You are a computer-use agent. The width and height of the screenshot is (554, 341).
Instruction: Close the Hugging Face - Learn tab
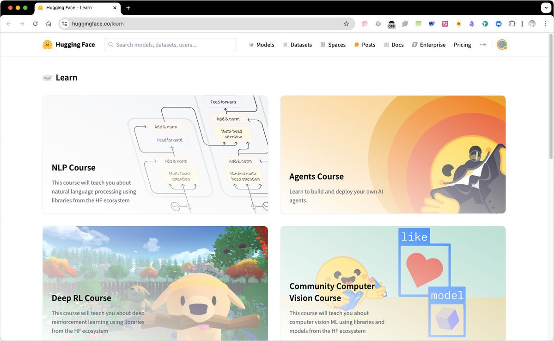[115, 8]
